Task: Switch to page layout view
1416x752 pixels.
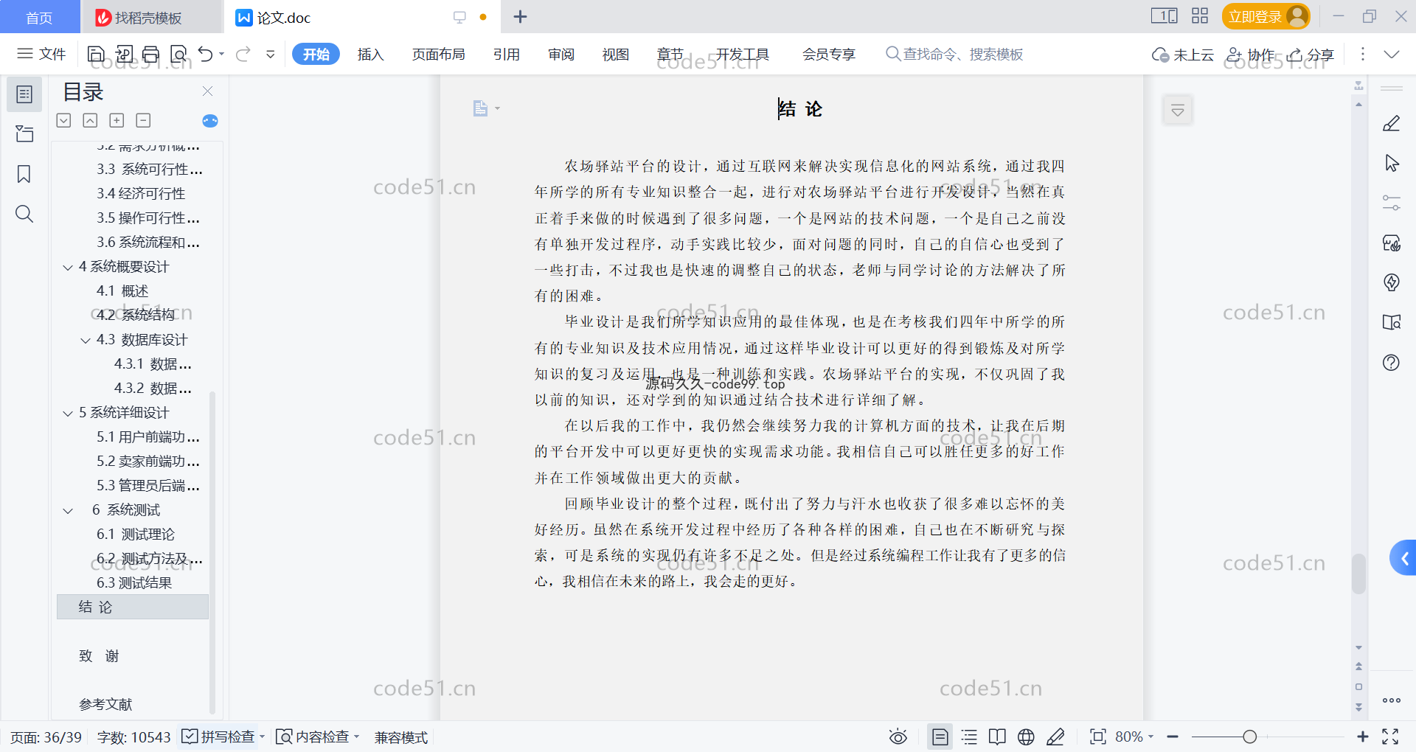Action: coord(940,737)
